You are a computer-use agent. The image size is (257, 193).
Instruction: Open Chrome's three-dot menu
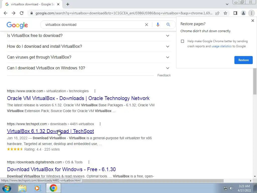251,13
